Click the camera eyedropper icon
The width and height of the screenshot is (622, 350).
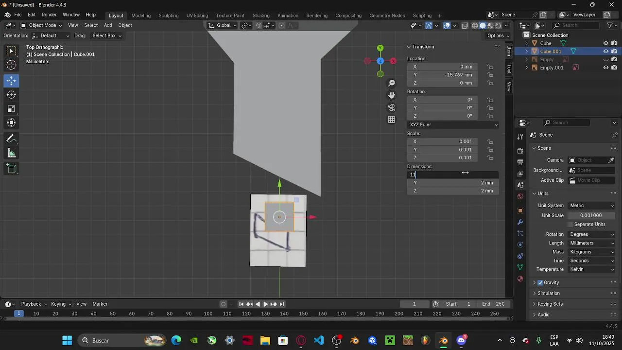(x=611, y=160)
